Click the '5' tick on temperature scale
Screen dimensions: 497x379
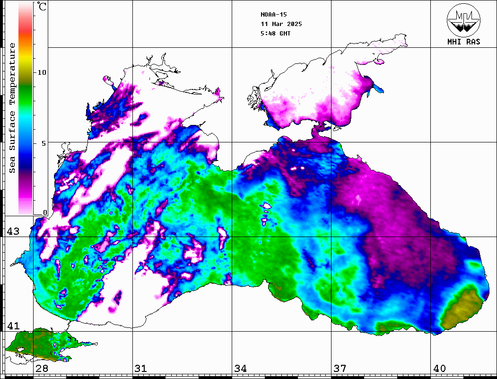point(44,143)
